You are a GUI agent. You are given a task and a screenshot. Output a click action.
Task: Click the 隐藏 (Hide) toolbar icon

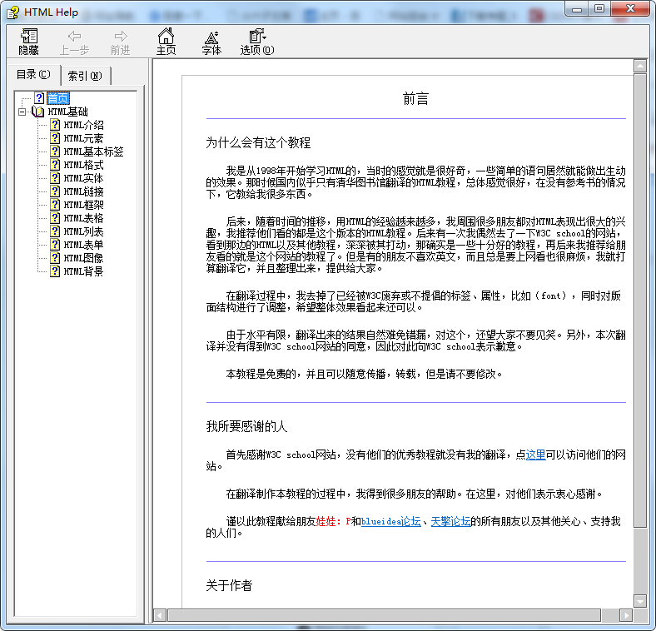point(29,37)
